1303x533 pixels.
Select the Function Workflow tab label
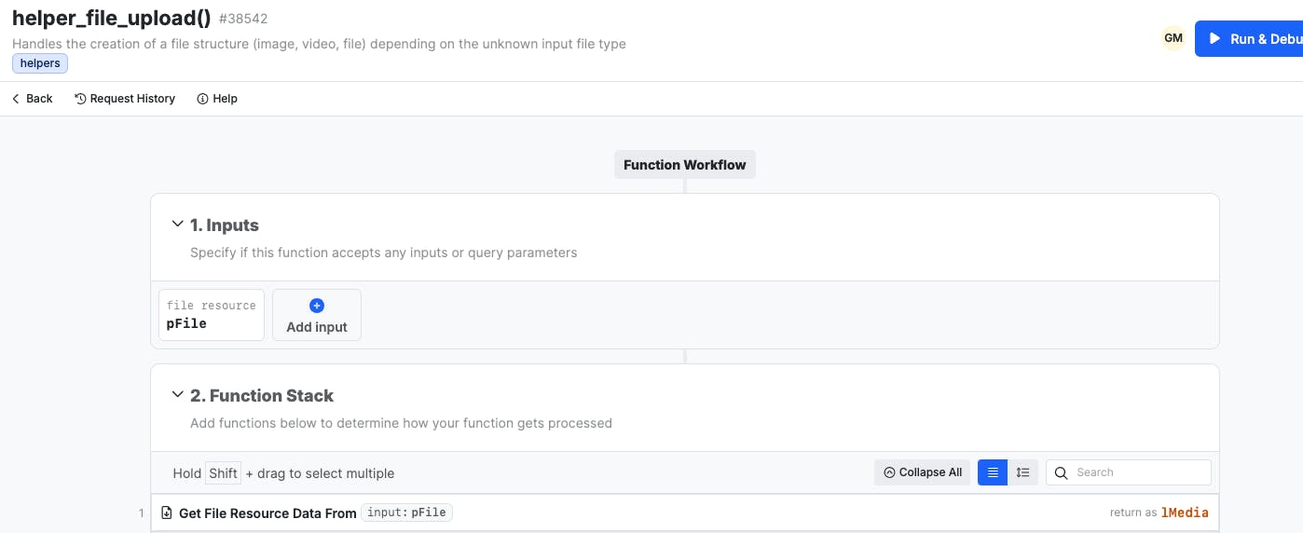tap(685, 165)
